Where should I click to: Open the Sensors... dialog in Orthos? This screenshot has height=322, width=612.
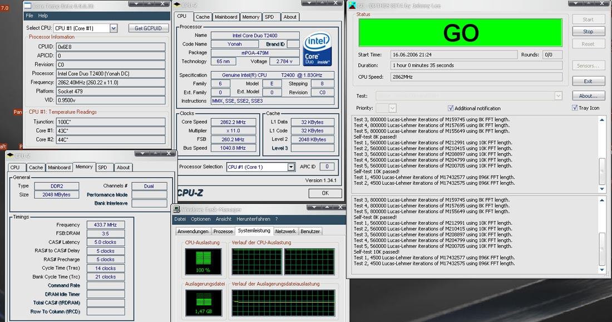588,66
